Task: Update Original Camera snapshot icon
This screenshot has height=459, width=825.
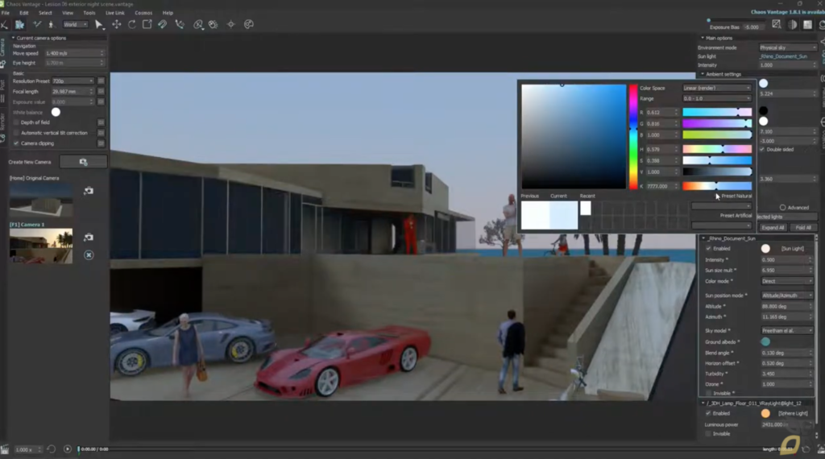Action: (89, 191)
